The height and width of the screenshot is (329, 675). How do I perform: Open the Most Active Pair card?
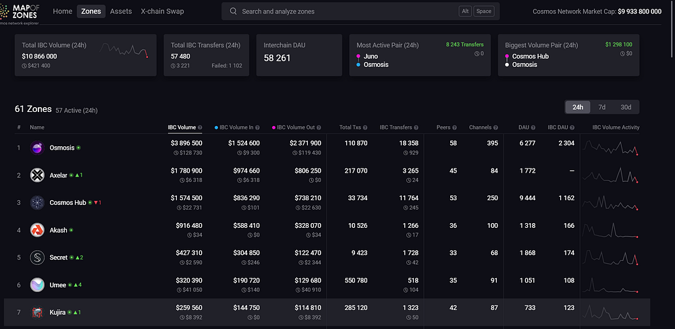(x=420, y=55)
